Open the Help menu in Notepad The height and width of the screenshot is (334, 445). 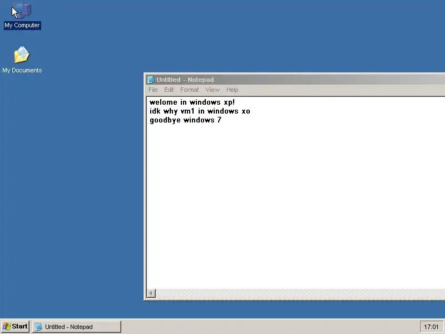coord(232,90)
